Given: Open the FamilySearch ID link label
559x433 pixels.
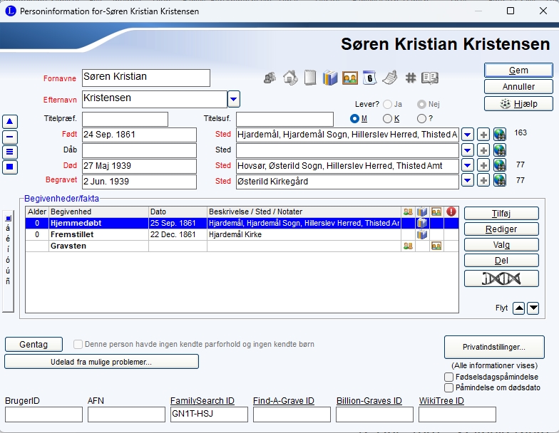Looking at the screenshot, I should pyautogui.click(x=202, y=401).
